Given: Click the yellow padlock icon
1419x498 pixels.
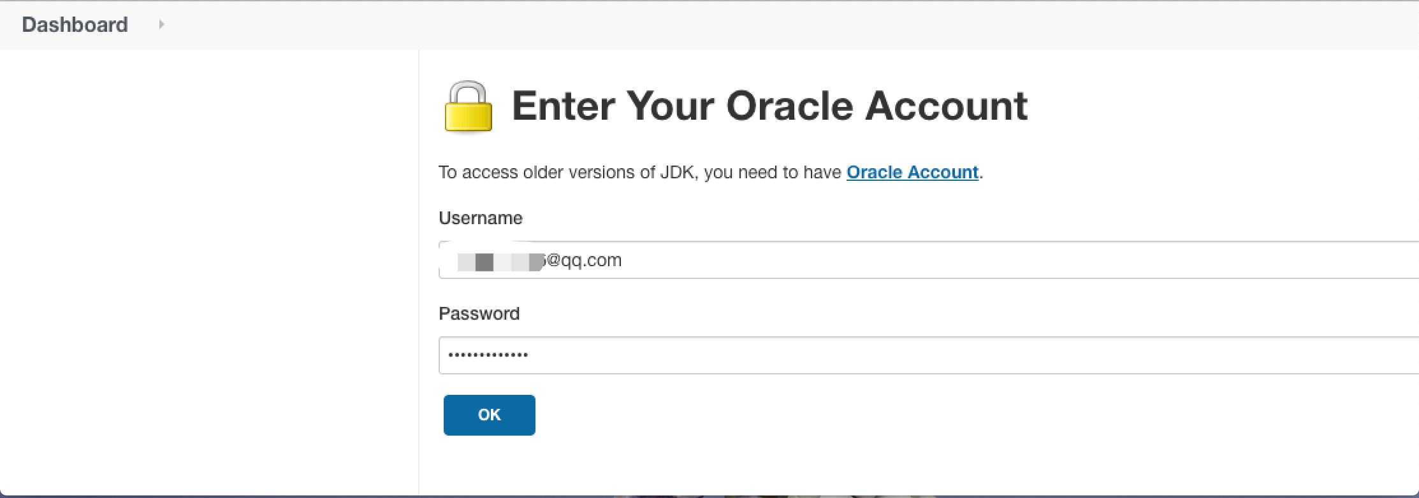Looking at the screenshot, I should [x=469, y=106].
